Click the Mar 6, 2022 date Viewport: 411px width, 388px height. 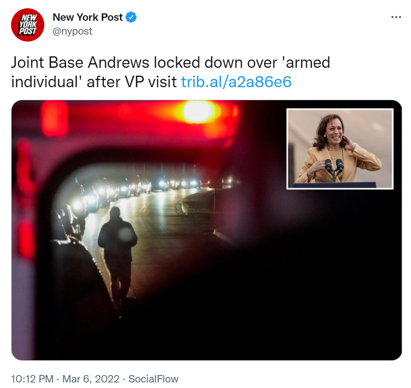tap(91, 379)
